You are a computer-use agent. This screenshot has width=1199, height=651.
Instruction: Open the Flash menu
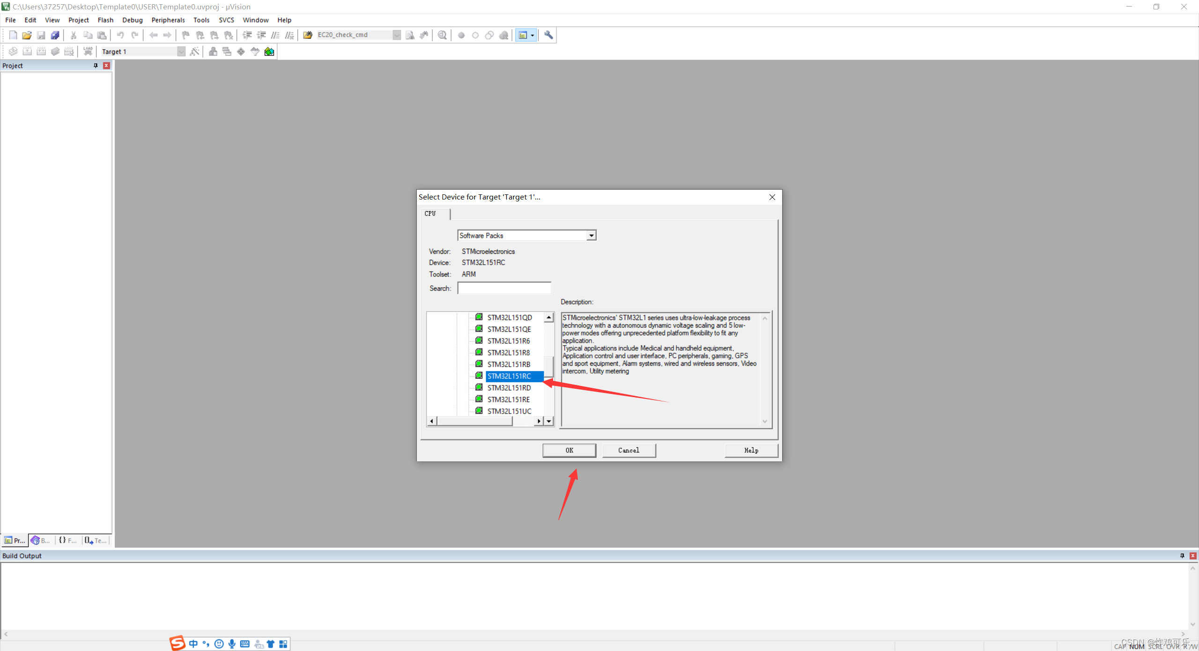pos(105,20)
